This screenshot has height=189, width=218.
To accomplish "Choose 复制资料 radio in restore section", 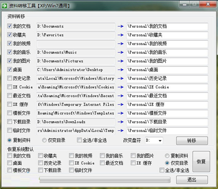I will (x=167, y=156).
